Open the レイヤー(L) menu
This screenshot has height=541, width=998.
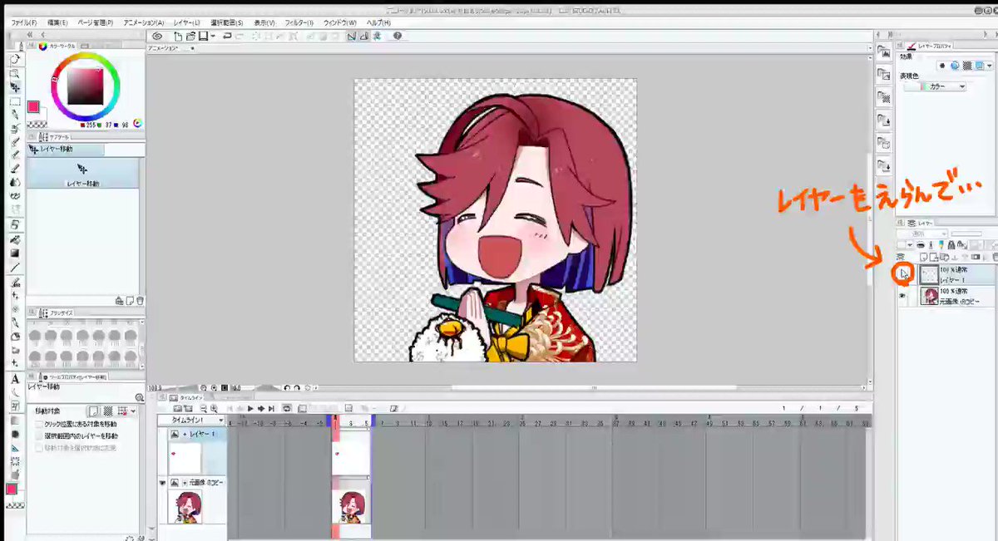click(186, 22)
